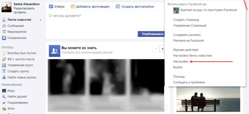
Task: Open the ФБ с чистого листа group
Action: pyautogui.click(x=21, y=59)
